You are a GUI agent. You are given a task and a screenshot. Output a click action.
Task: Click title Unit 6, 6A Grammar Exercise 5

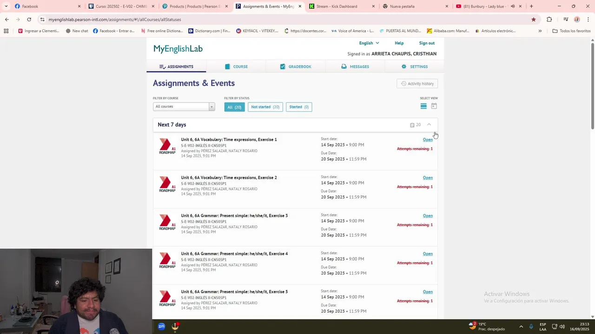point(234,292)
